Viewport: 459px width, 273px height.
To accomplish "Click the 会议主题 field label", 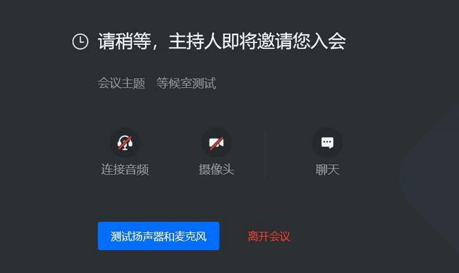I will click(121, 83).
